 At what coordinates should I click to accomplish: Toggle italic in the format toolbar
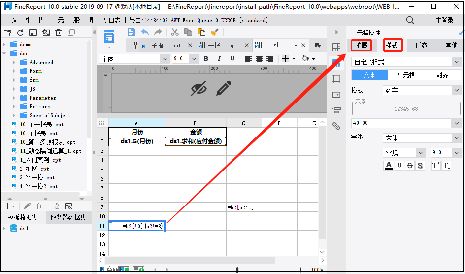[x=219, y=59]
